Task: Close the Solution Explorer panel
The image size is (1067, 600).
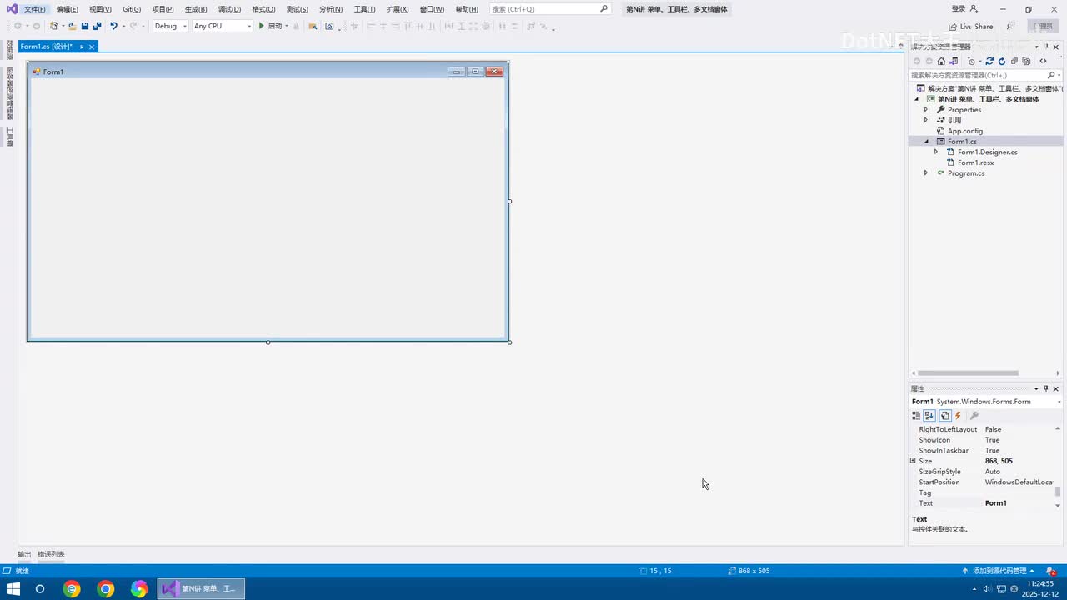Action: coord(1056,47)
